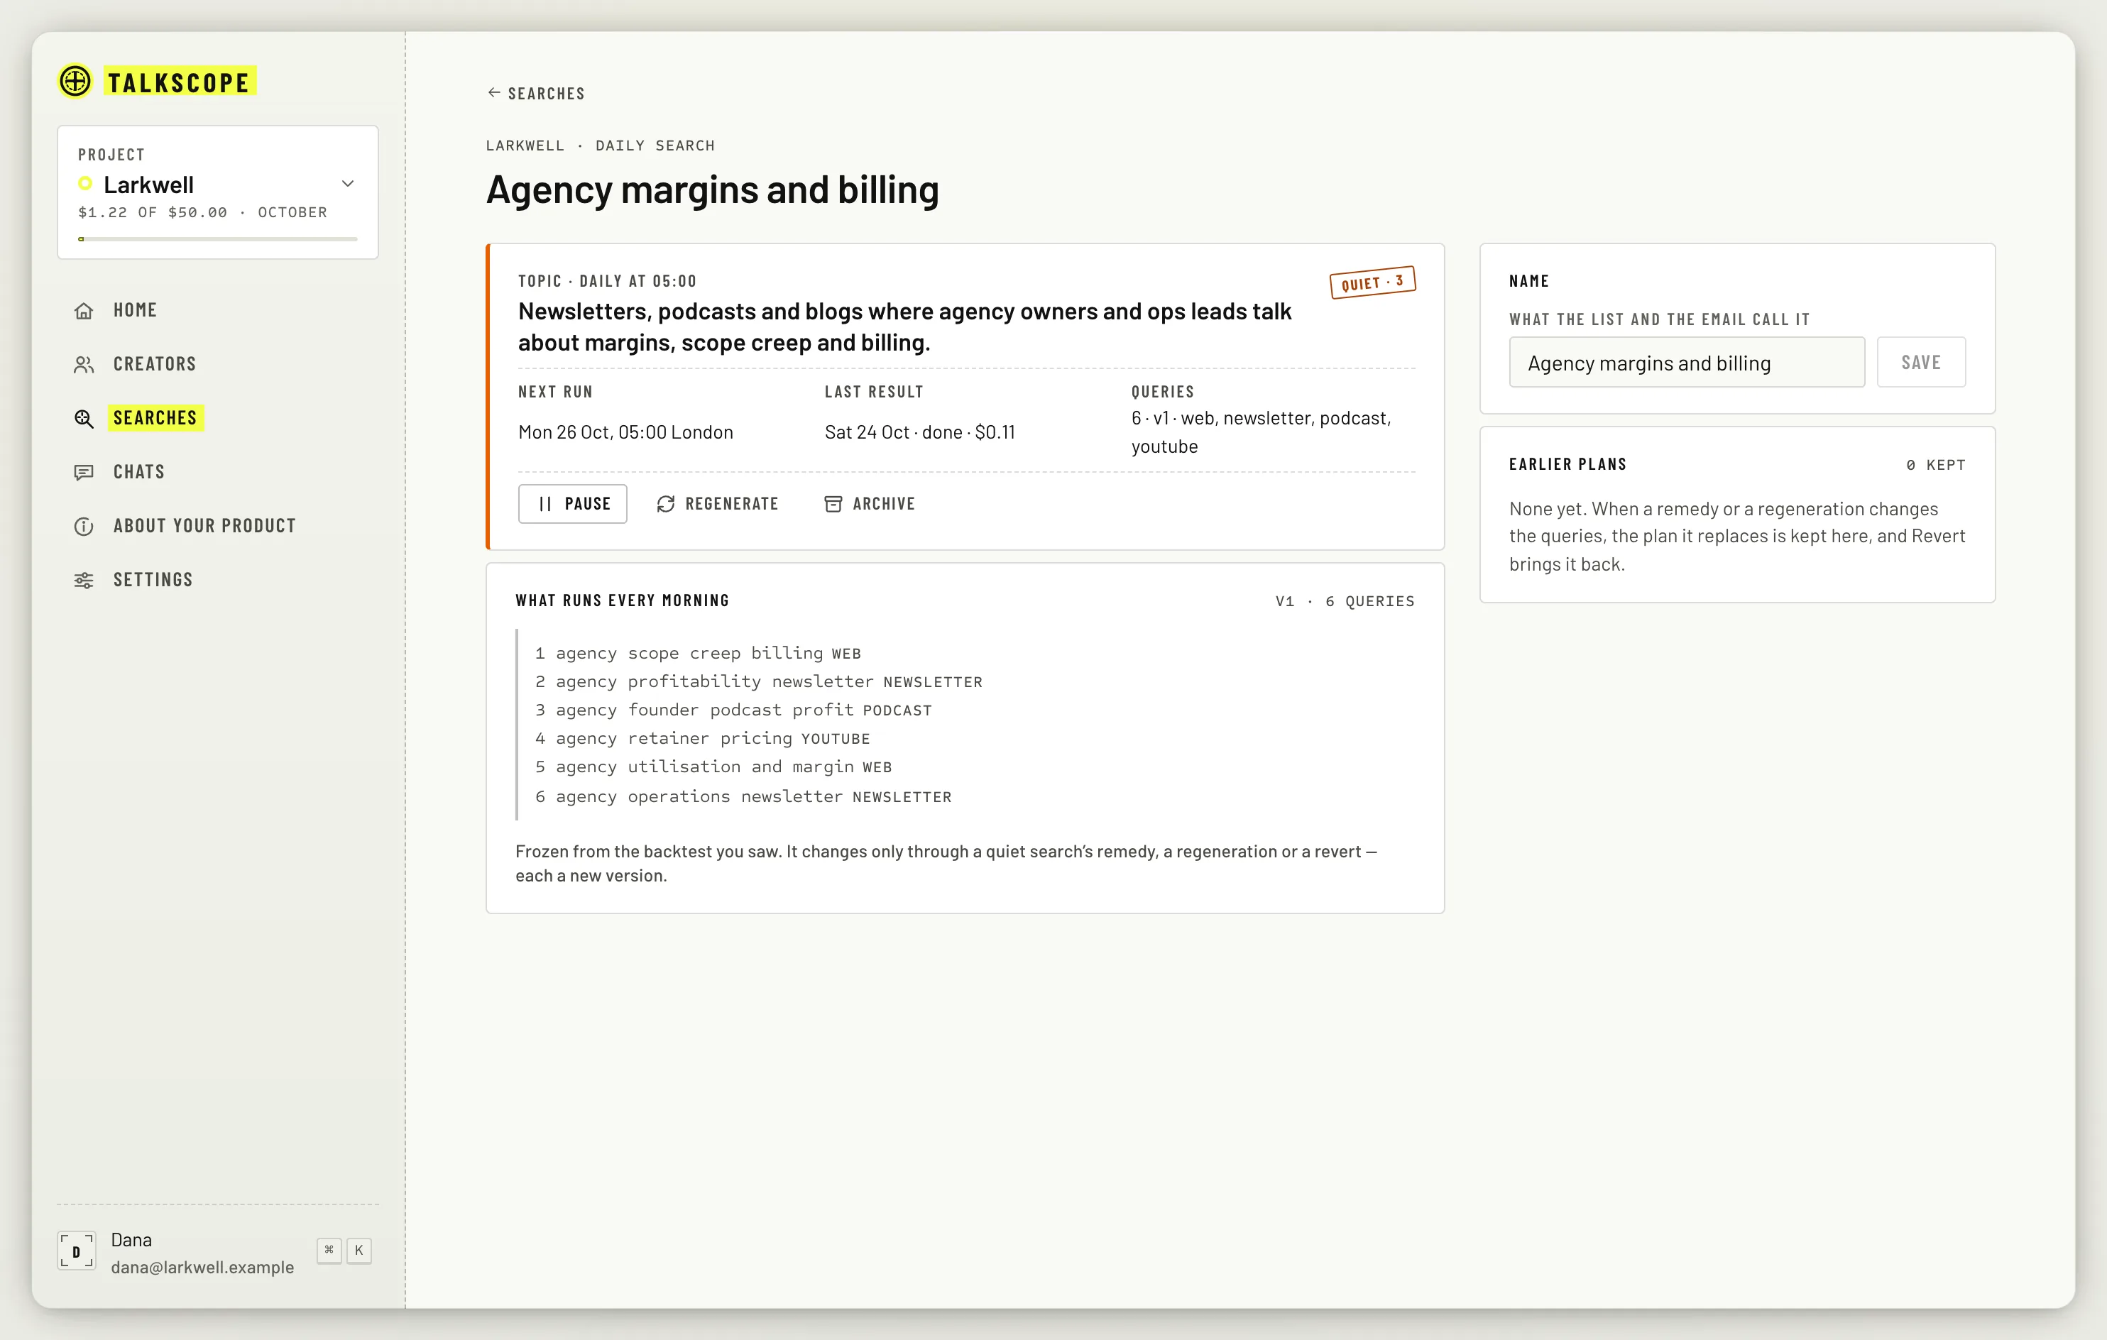2107x1340 pixels.
Task: Click the '0 KEPT' earlier plans count
Action: pyautogui.click(x=1935, y=466)
